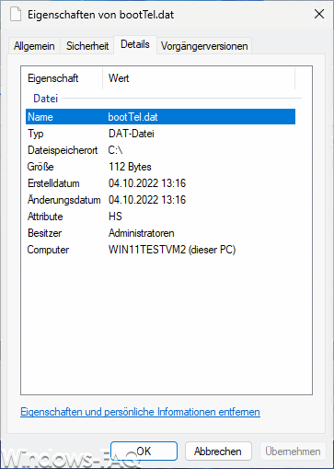
Task: Click the Wert column header
Action: tap(199, 78)
